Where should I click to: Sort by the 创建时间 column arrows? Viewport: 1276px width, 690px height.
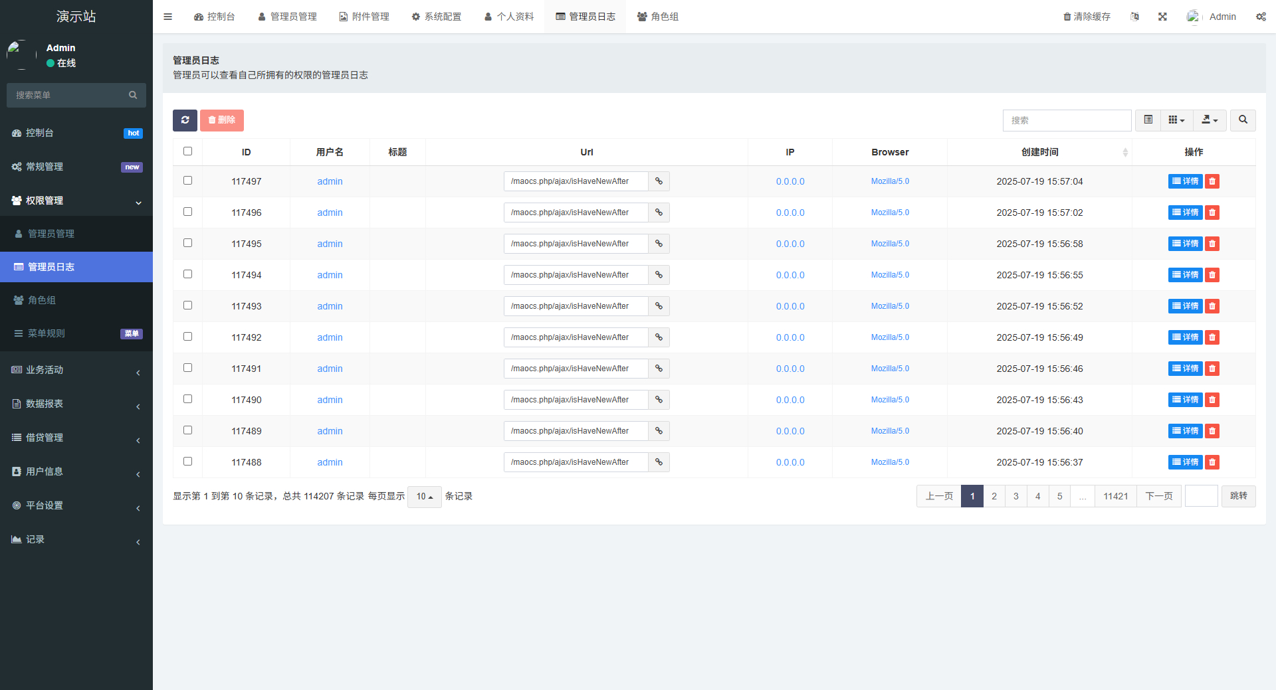pyautogui.click(x=1125, y=151)
